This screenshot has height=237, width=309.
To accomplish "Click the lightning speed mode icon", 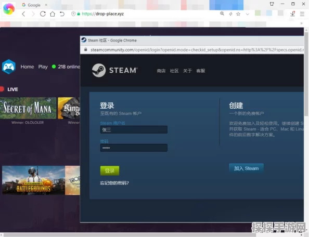I will pos(230,14).
